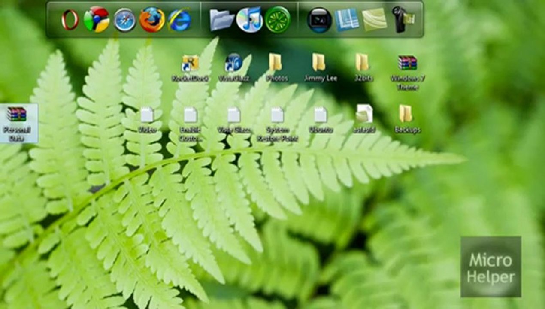545x309 pixels.
Task: Open the blue window-pane dock icon
Action: coord(347,20)
